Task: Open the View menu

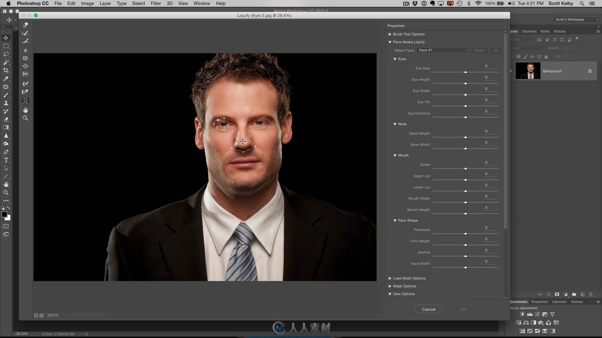Action: [183, 3]
